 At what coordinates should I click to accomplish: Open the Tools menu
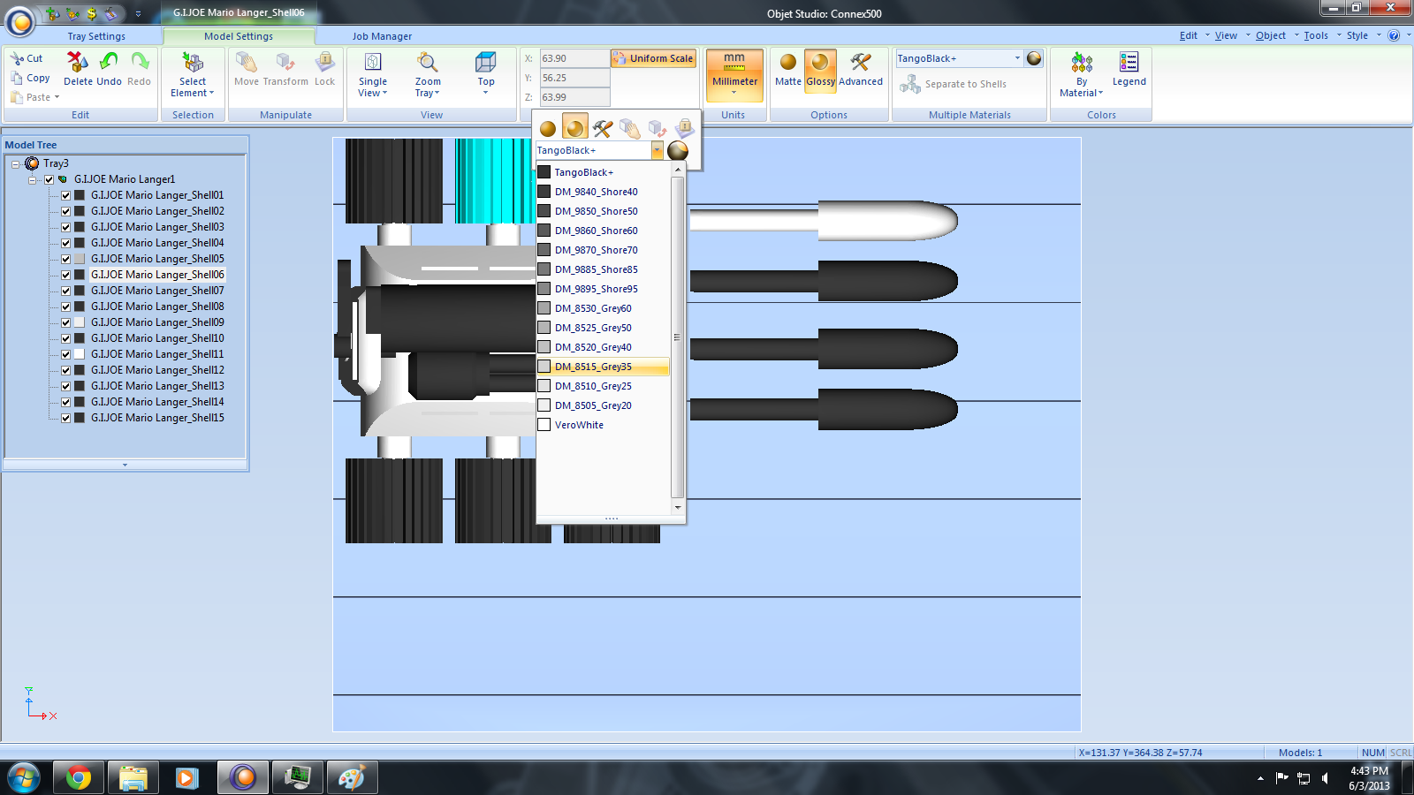coord(1316,35)
